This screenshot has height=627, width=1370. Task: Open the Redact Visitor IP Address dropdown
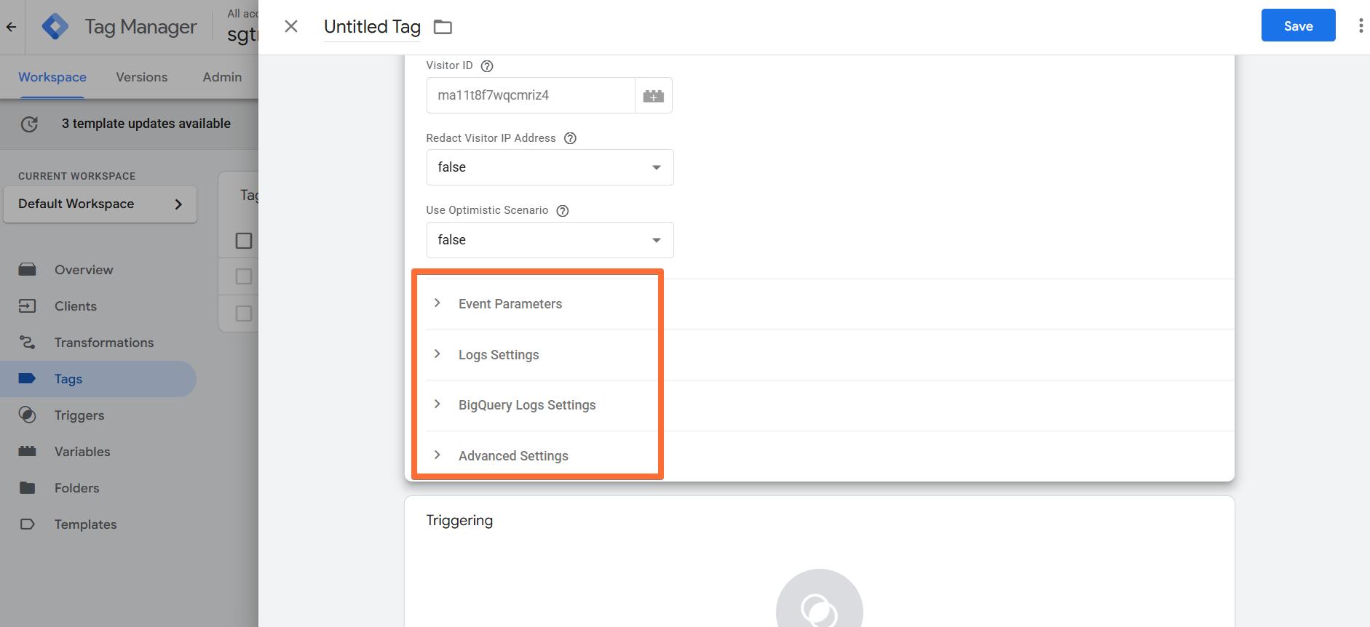pos(550,167)
